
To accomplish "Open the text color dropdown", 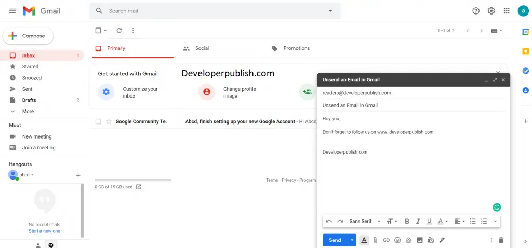I will 443,221.
